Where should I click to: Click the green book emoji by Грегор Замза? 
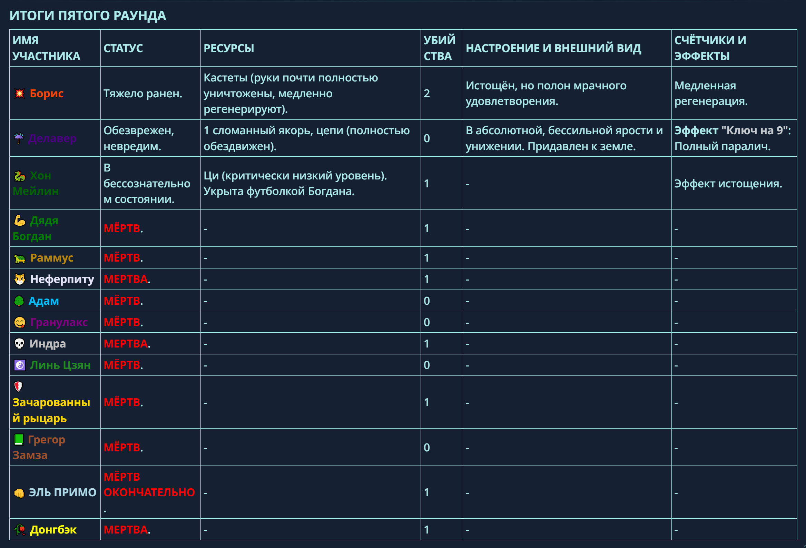coord(19,439)
